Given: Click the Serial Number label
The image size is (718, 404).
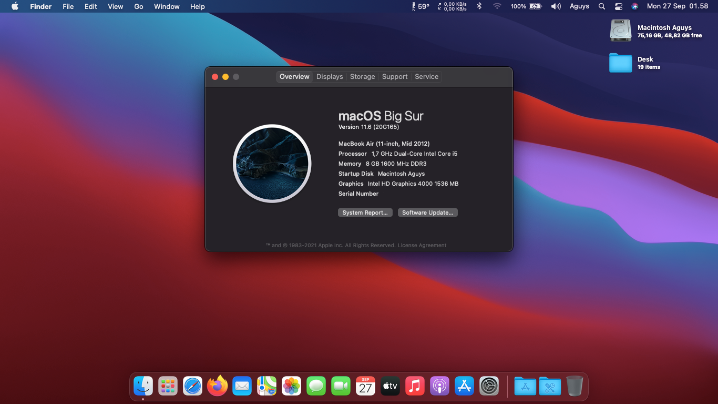Looking at the screenshot, I should pos(358,194).
